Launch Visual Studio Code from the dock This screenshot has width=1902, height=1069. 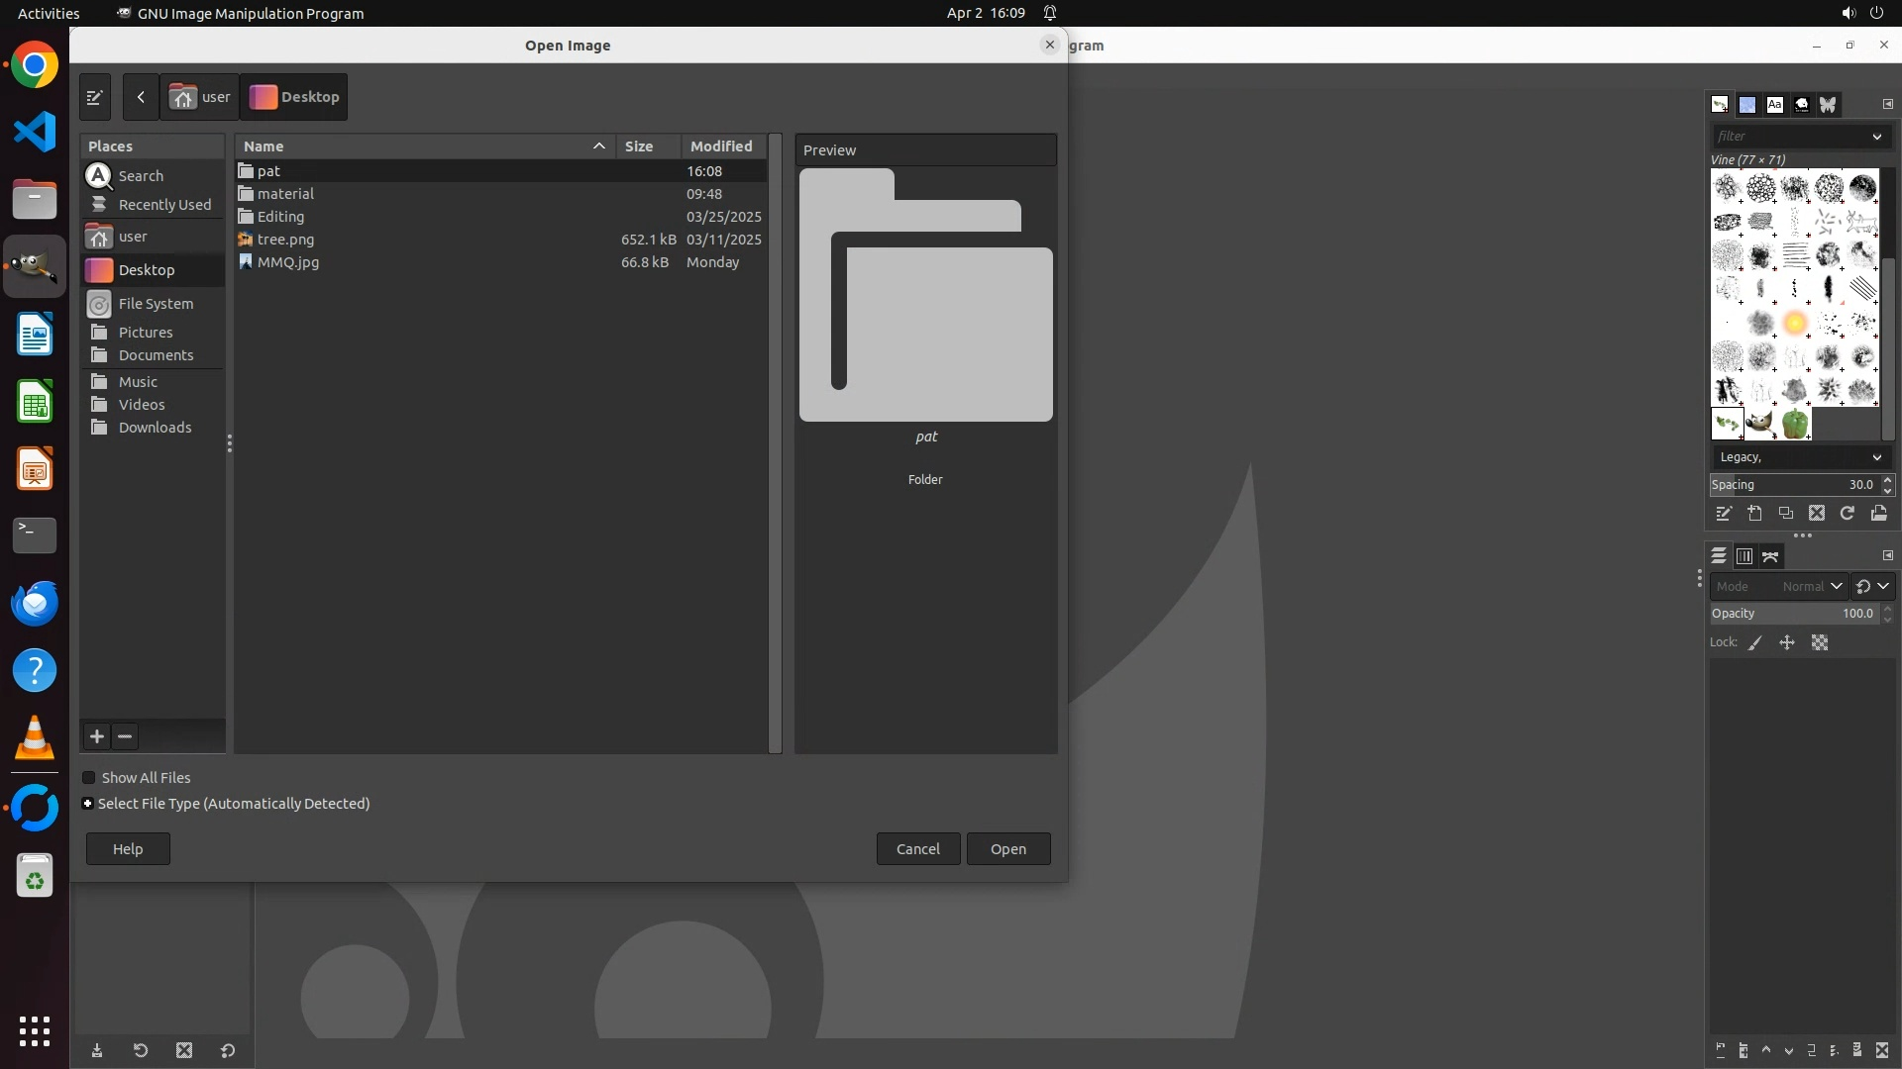pos(35,132)
